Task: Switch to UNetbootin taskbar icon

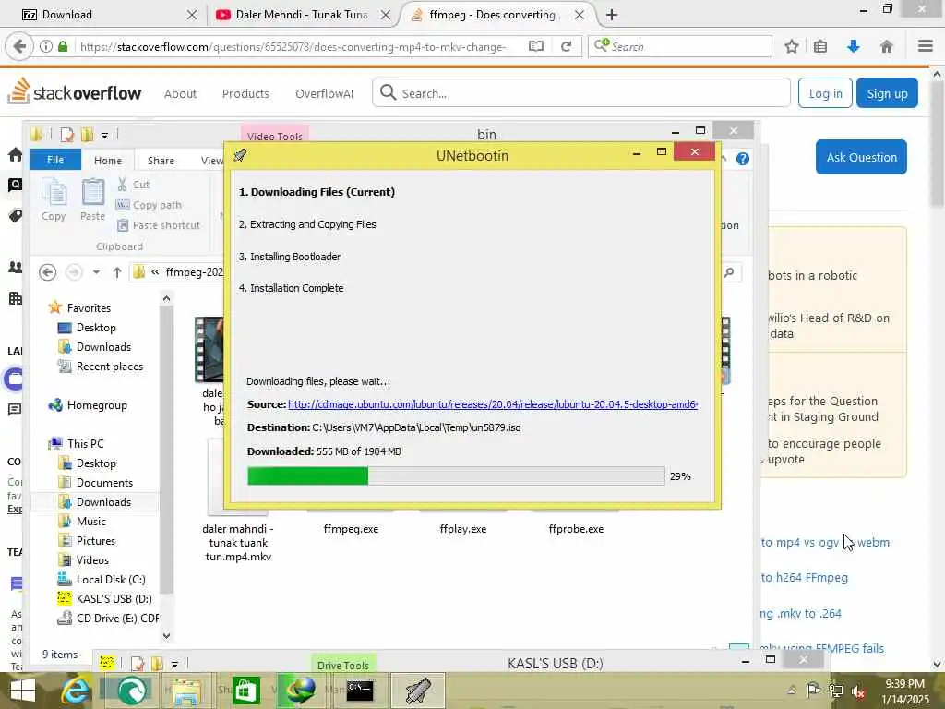Action: coord(418,691)
